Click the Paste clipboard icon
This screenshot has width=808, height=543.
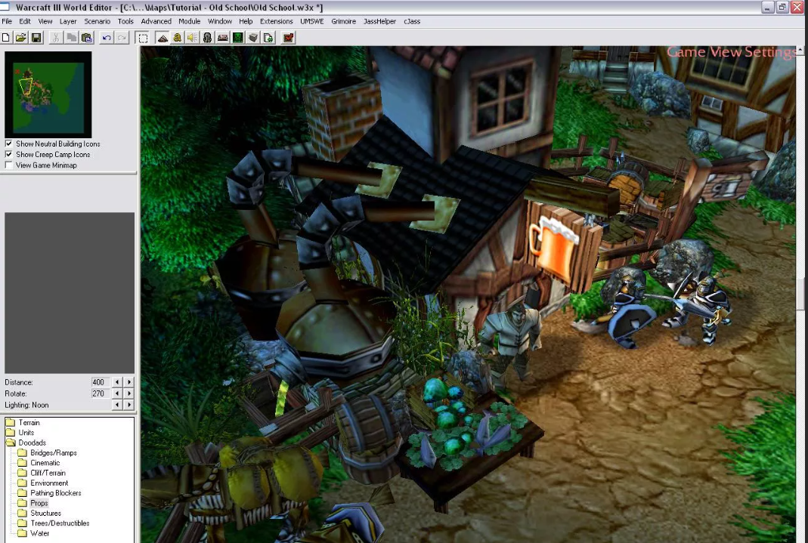87,38
